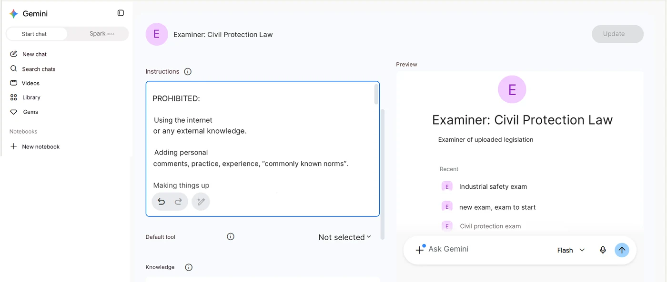
Task: Click the editor panel vertical scrollbar
Action: pos(382,174)
